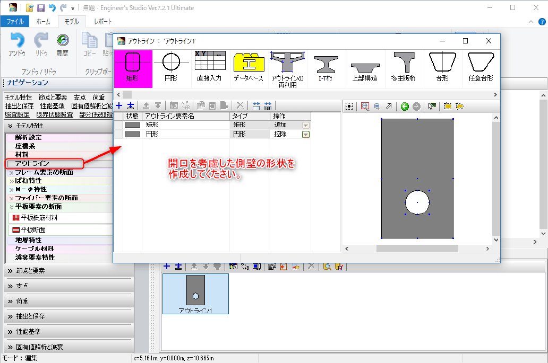548x363 pixels.
Task: Select アウトライン in the navigation tree
Action: pos(32,163)
